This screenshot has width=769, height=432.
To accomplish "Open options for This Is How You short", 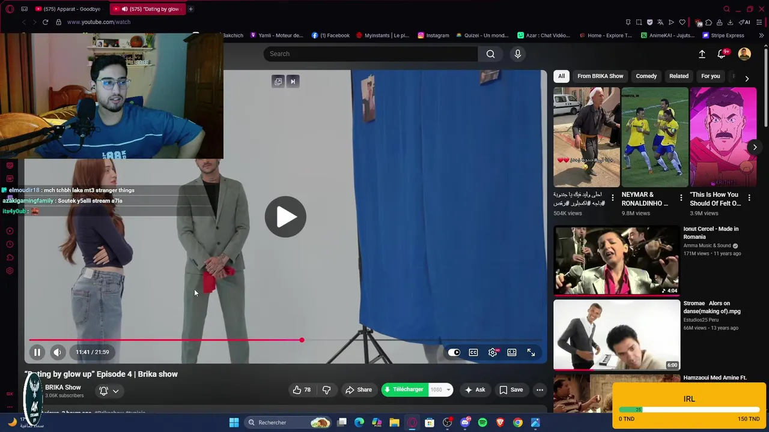I will (749, 197).
